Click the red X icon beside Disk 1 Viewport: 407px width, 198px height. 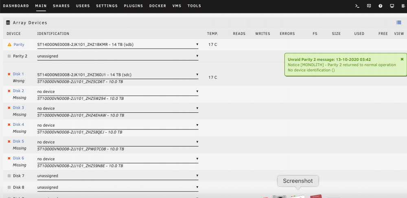[x=9, y=74]
